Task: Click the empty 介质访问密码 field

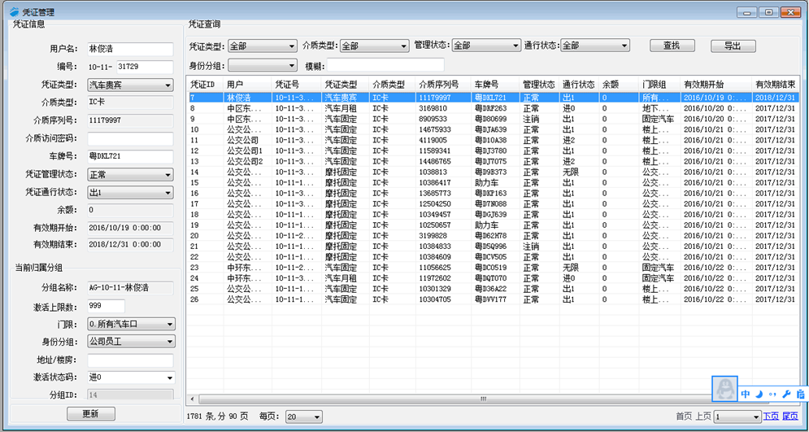Action: pos(131,139)
